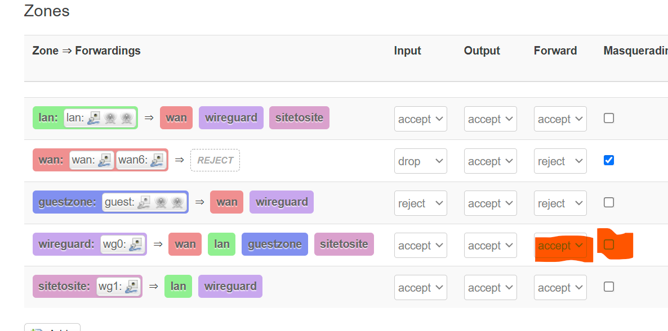The height and width of the screenshot is (331, 668).
Task: Enable masquerading for the lan zone
Action: pos(608,118)
